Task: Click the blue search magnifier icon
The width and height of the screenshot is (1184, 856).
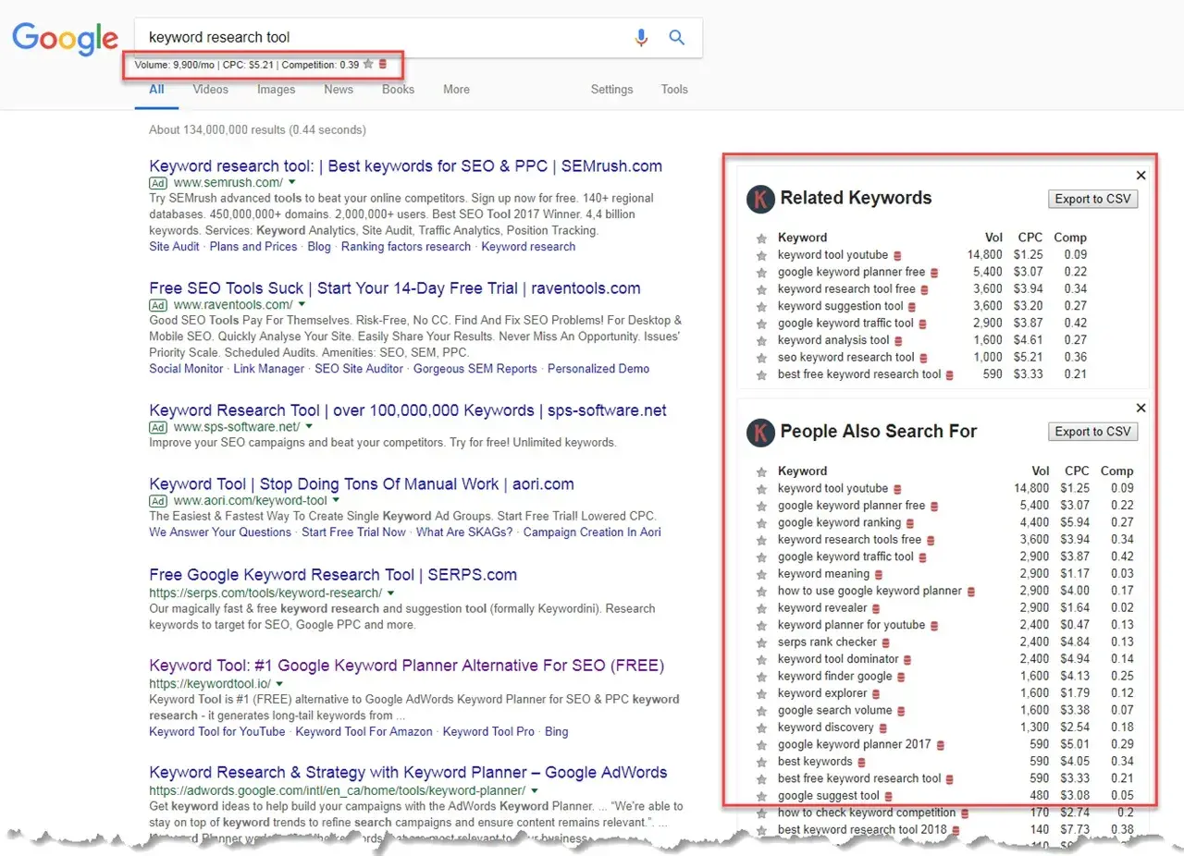Action: [677, 38]
